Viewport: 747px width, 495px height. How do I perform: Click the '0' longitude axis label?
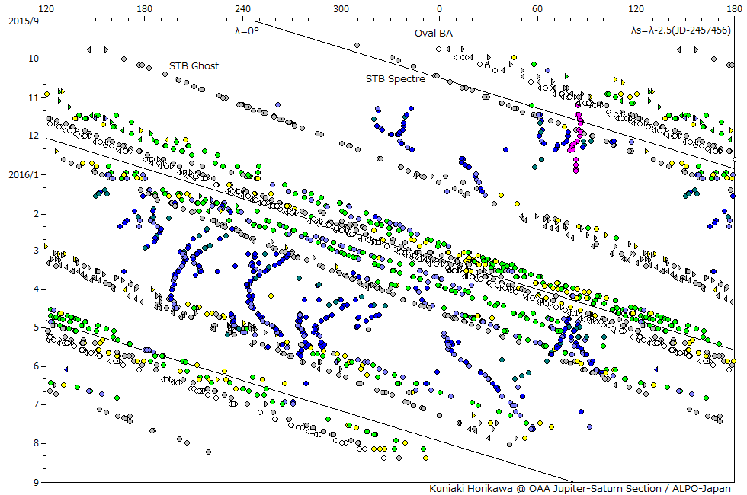coord(439,8)
